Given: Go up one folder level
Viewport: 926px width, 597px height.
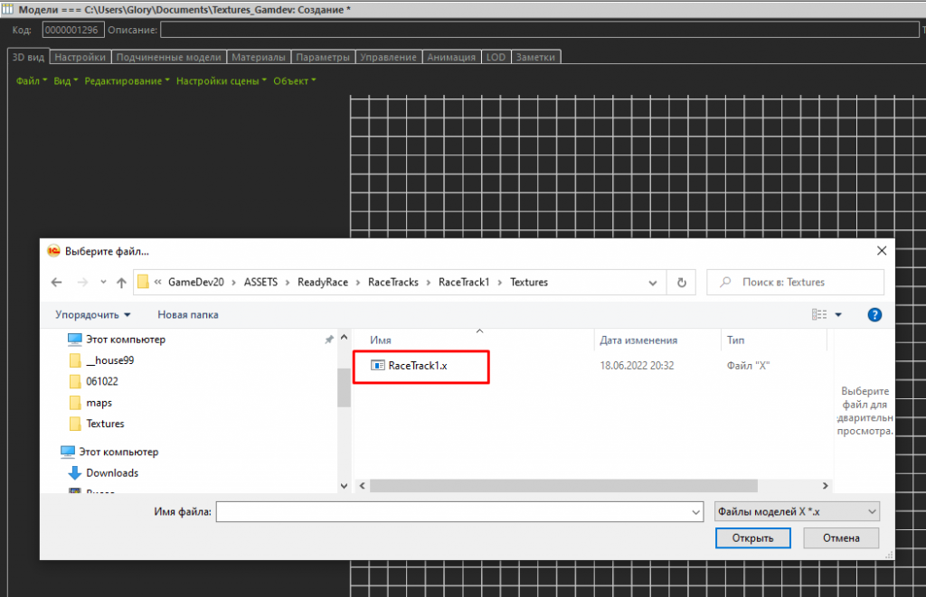Looking at the screenshot, I should point(122,283).
